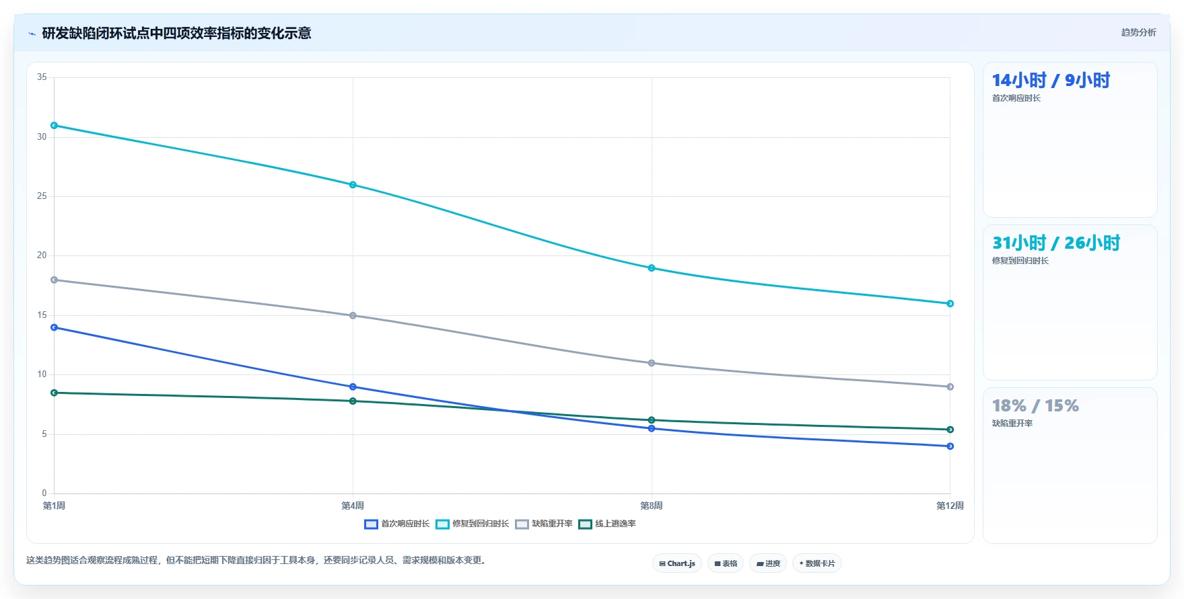The width and height of the screenshot is (1184, 599).
Task: Click the y-axis value 20
Action: pos(42,255)
